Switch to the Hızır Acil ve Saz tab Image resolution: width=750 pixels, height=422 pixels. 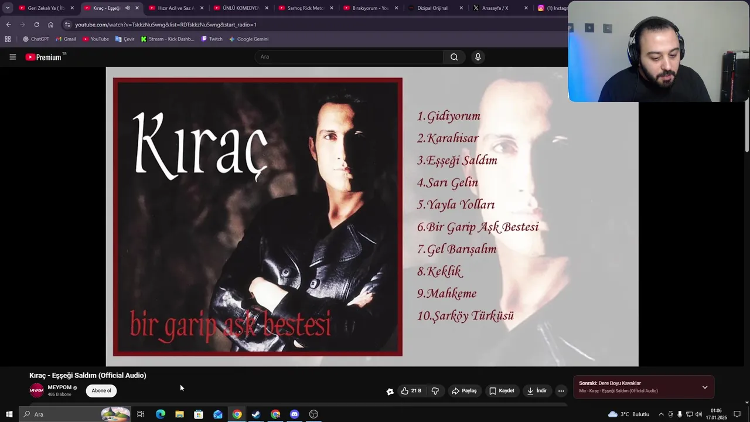tap(176, 8)
